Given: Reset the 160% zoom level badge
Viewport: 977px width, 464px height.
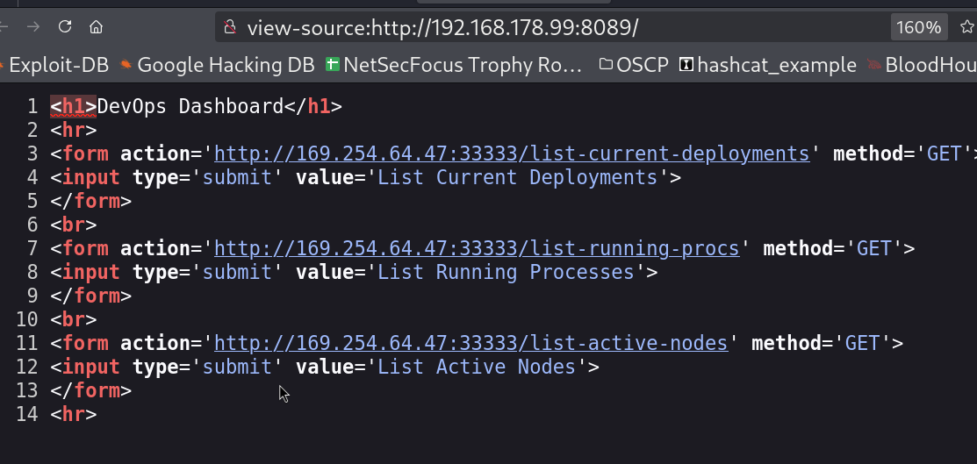Looking at the screenshot, I should coord(918,27).
